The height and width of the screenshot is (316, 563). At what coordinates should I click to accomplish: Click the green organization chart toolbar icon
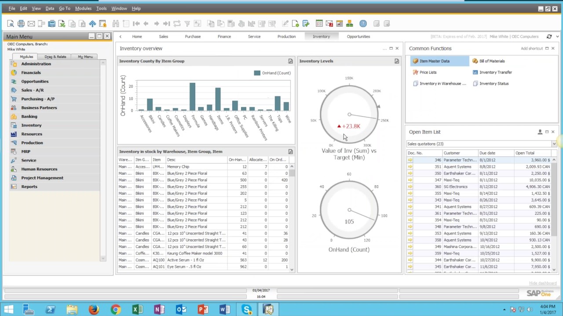[x=349, y=24]
